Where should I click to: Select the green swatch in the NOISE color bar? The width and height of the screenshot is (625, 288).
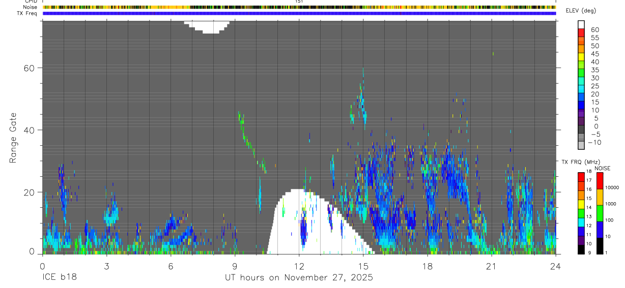coord(600,213)
